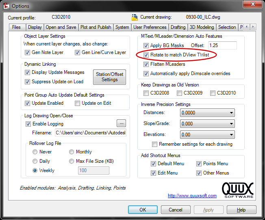Toggle Display Update Messages checkbox
Viewport: 265px width, 220px height.
pos(27,72)
